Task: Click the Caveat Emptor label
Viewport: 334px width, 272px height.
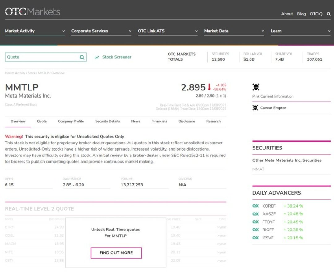Action: coord(273,108)
